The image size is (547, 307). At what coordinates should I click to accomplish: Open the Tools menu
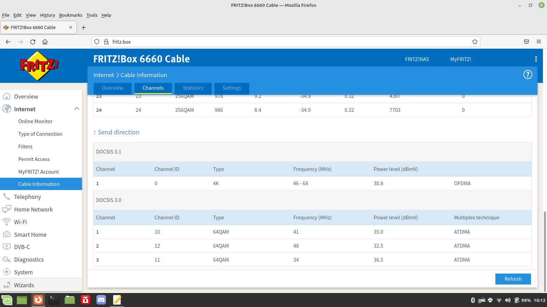[92, 15]
